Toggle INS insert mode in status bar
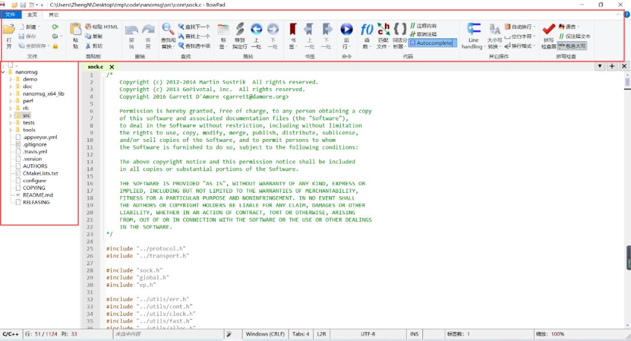631x341 pixels. tap(414, 334)
